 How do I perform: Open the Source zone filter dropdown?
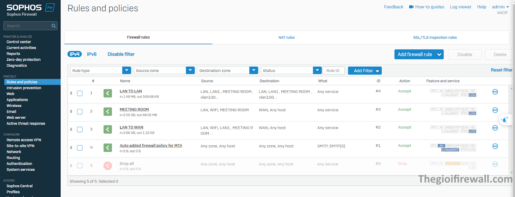[190, 70]
